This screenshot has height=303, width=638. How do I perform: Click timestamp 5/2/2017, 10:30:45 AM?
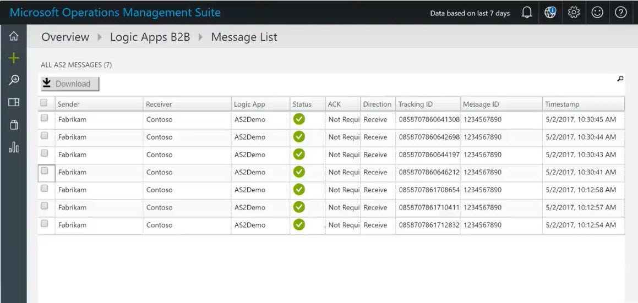pyautogui.click(x=581, y=119)
